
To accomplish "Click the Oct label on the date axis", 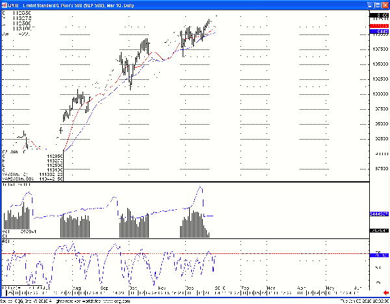I will [x=133, y=286].
